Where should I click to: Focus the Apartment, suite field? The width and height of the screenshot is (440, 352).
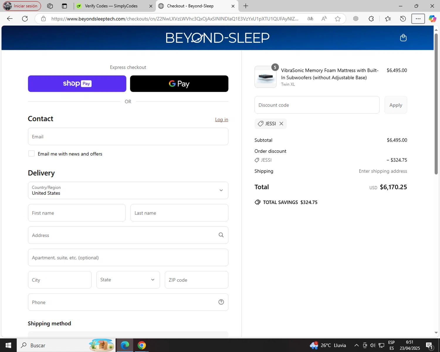click(x=128, y=258)
